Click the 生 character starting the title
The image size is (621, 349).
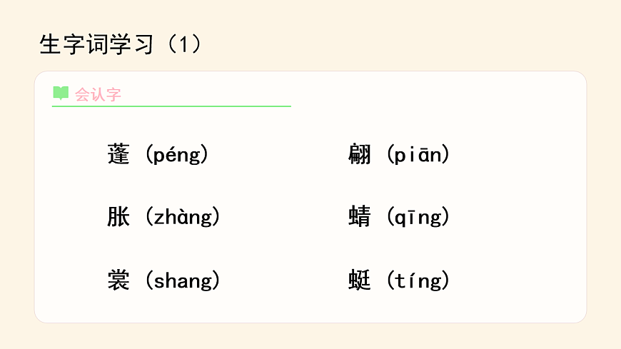pyautogui.click(x=49, y=44)
